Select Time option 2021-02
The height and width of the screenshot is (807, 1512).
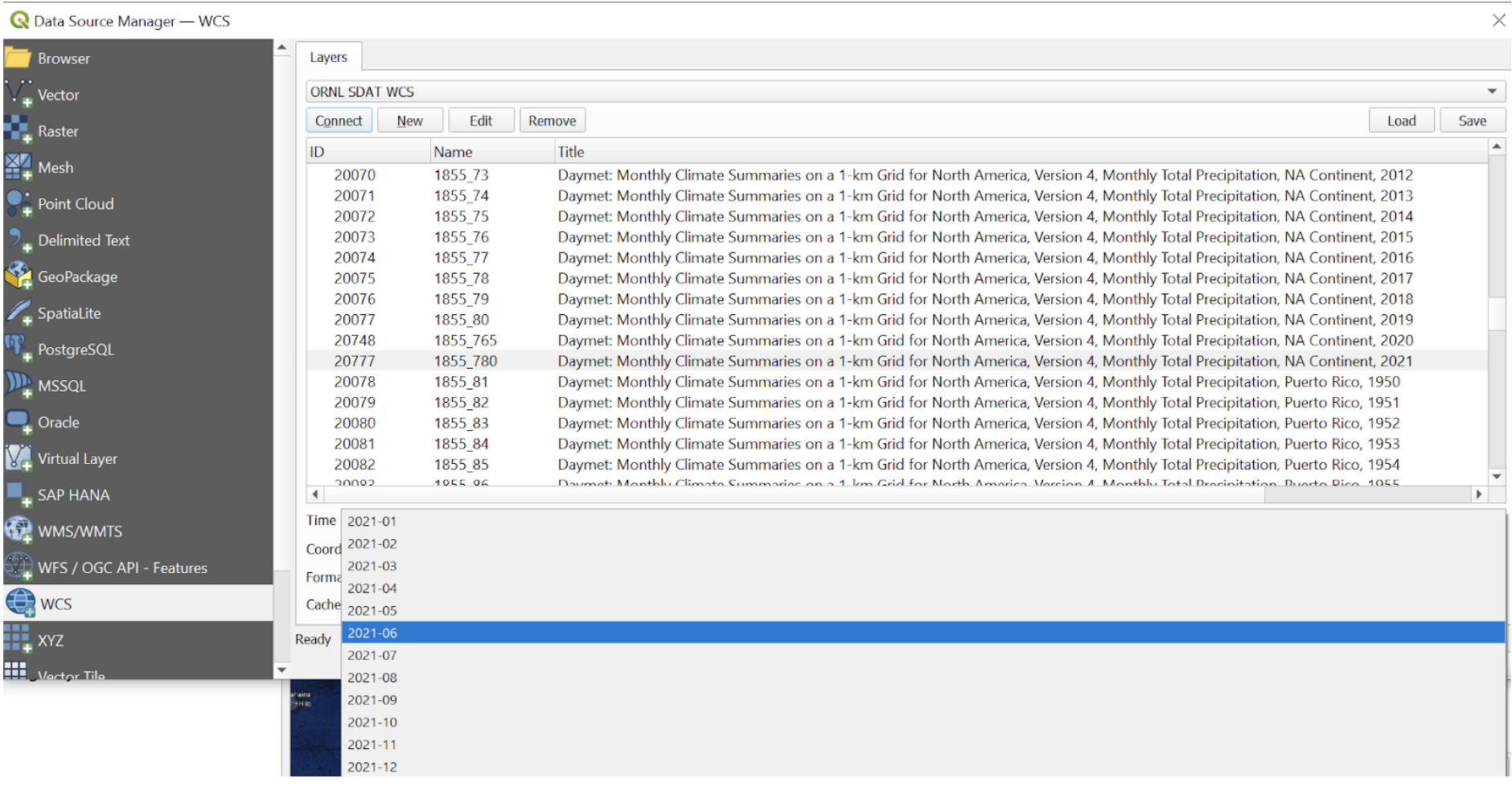click(x=922, y=543)
